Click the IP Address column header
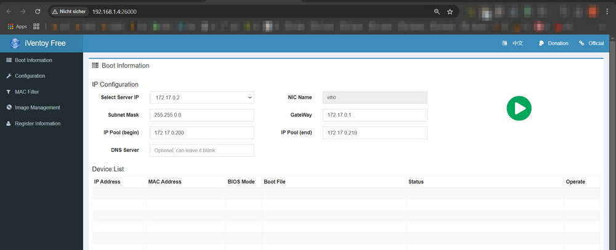616x250 pixels. (x=107, y=182)
